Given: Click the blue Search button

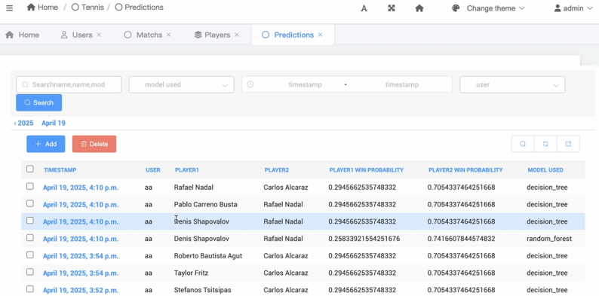Looking at the screenshot, I should click(x=39, y=102).
